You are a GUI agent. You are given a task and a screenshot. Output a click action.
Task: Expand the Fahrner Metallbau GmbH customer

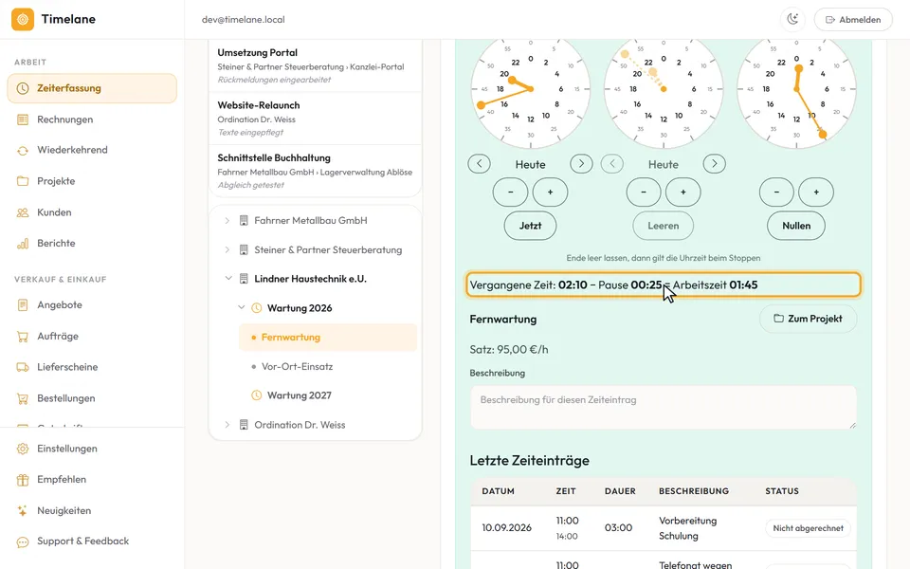[x=227, y=221]
